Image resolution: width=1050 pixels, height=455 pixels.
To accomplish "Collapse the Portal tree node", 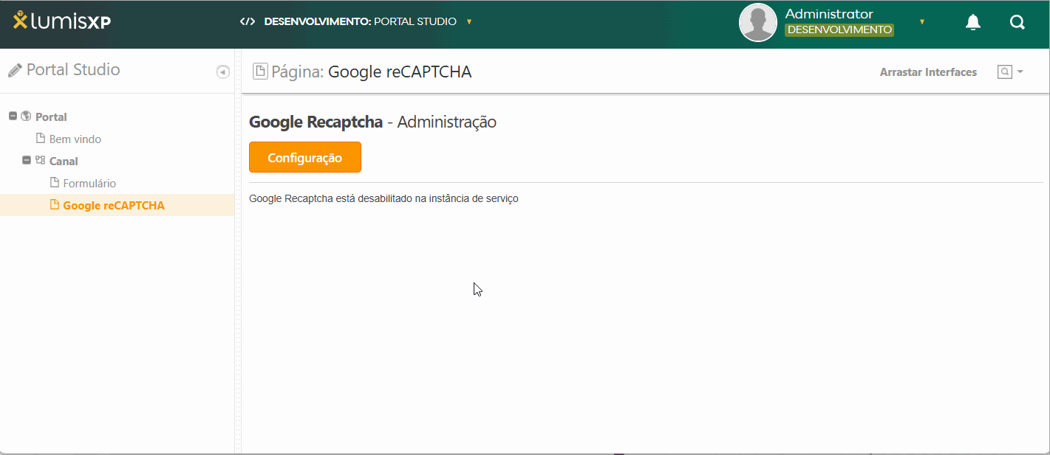I will tap(13, 116).
